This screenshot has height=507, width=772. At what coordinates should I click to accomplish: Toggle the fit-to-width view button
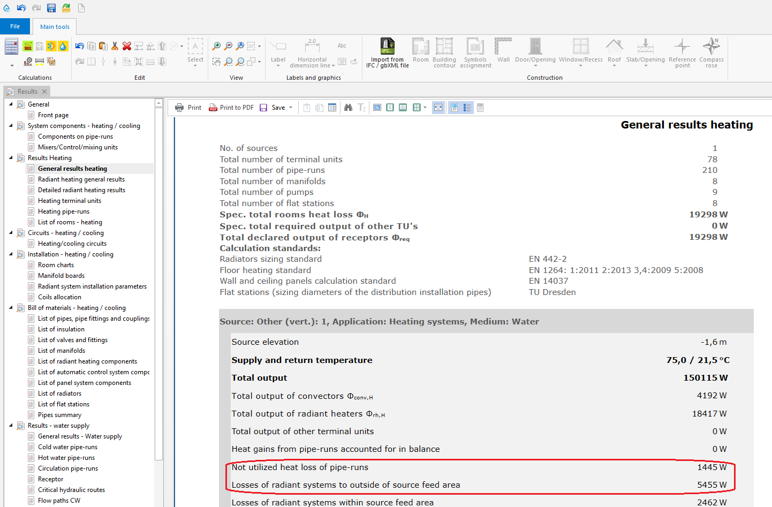438,108
